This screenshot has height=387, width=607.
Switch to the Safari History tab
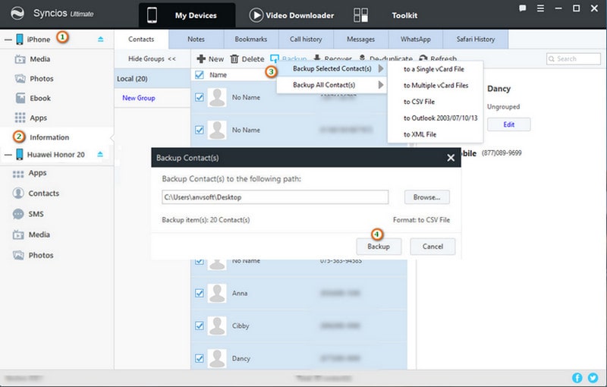476,39
